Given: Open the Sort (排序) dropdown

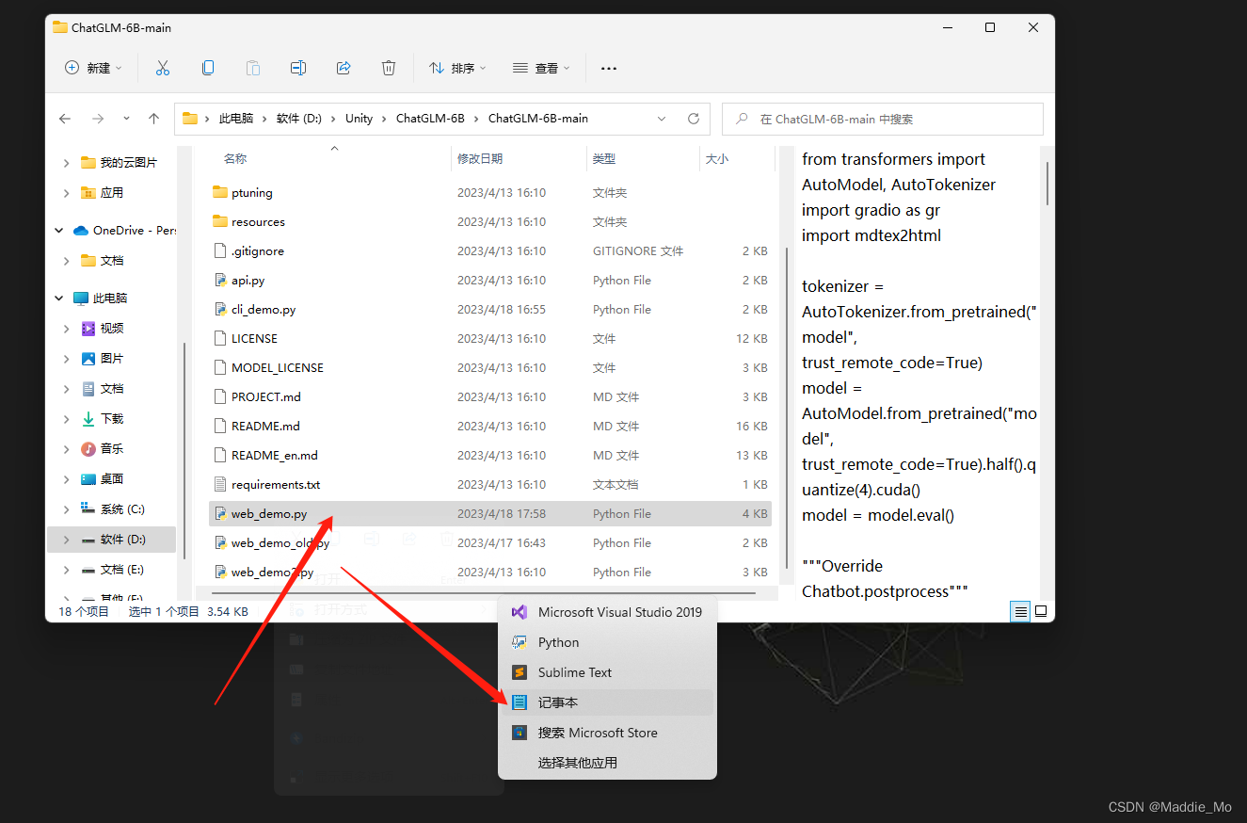Looking at the screenshot, I should click(458, 68).
